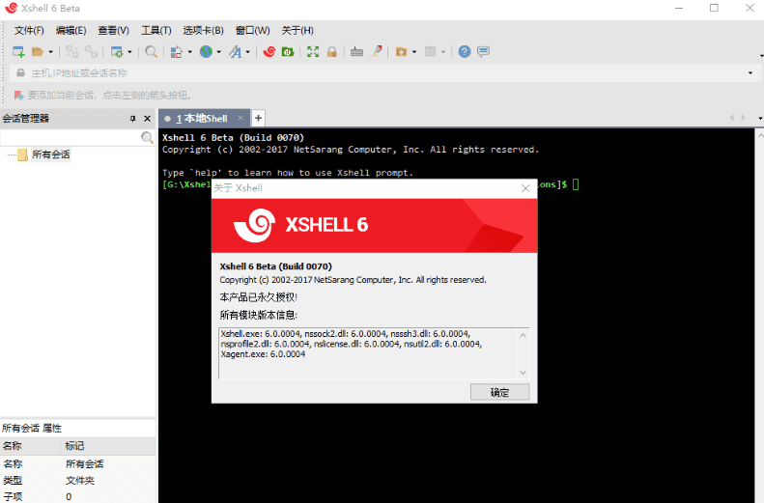The image size is (764, 503).
Task: Open the tab list dropdown at right of tab bar
Action: click(760, 119)
